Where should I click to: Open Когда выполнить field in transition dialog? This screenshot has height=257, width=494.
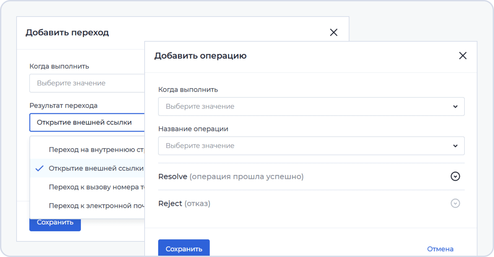click(87, 83)
